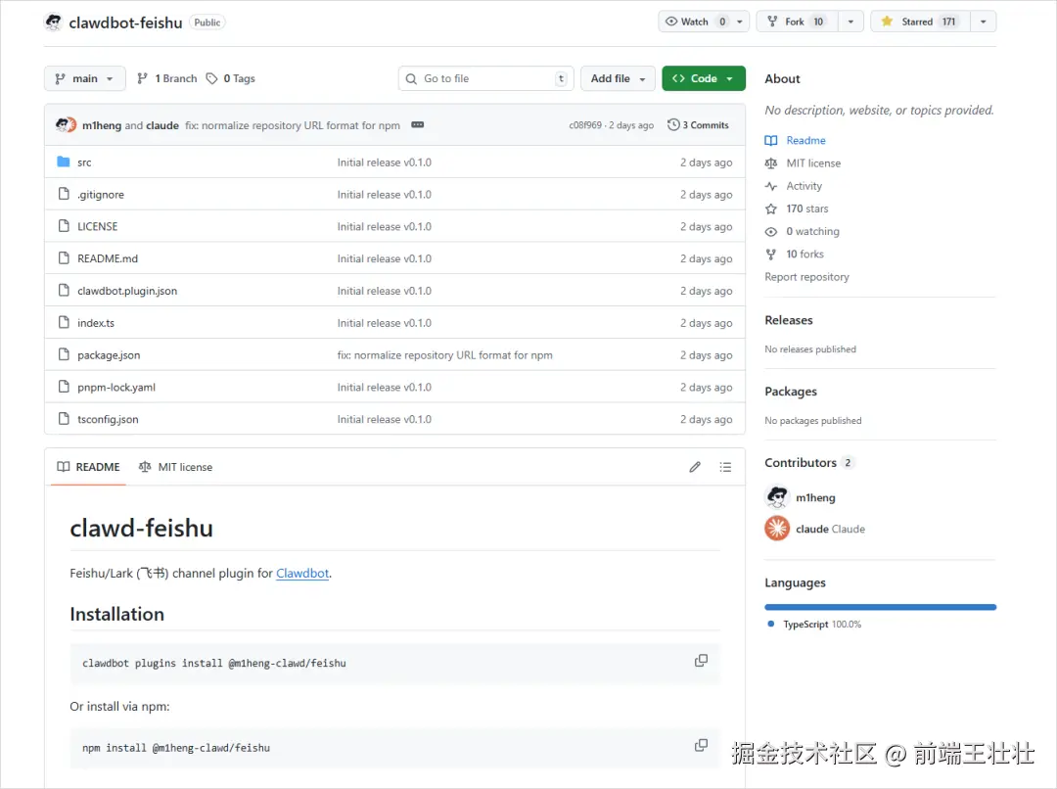Viewport: 1057px width, 789px height.
Task: Open the package.json file name
Action: [109, 354]
